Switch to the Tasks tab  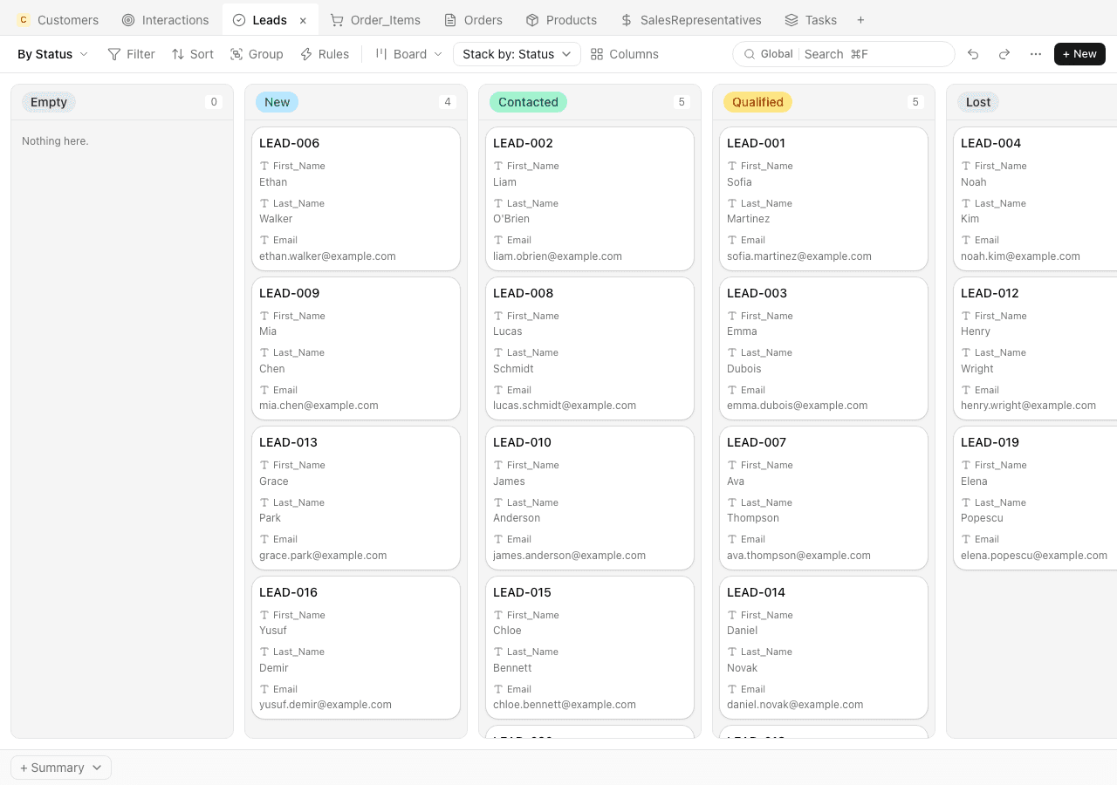[811, 20]
